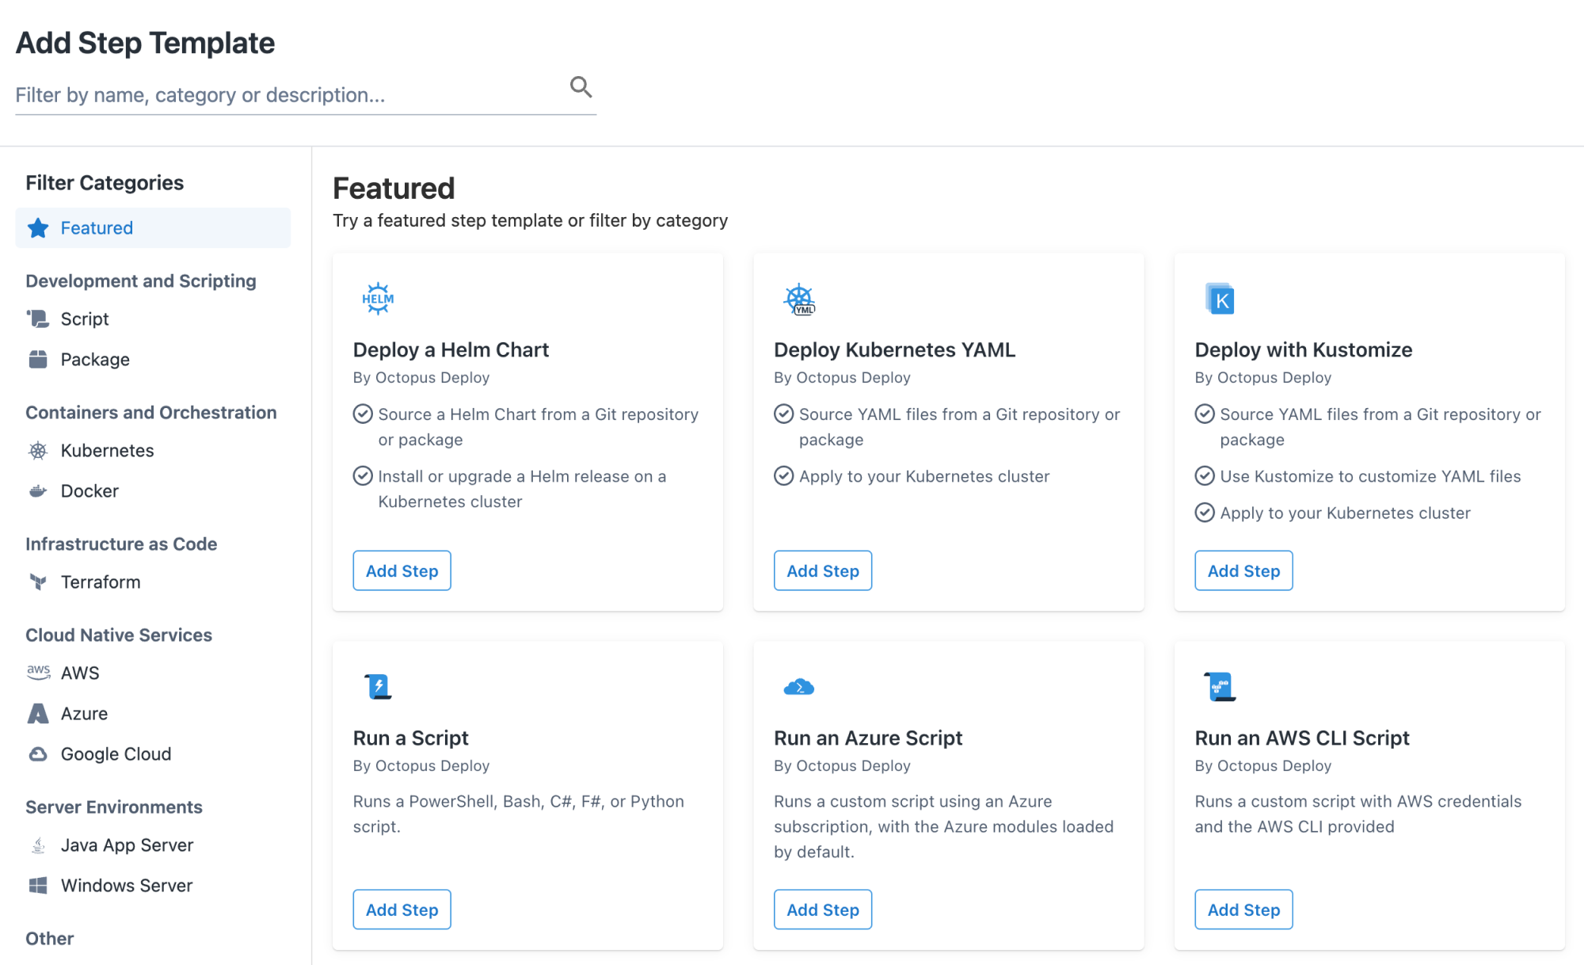Click the Run an Azure Script title
The height and width of the screenshot is (965, 1584).
point(868,738)
